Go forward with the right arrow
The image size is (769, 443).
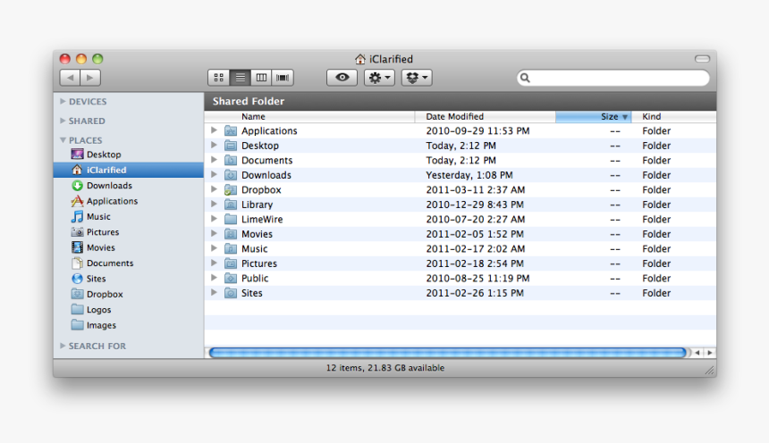pyautogui.click(x=90, y=78)
